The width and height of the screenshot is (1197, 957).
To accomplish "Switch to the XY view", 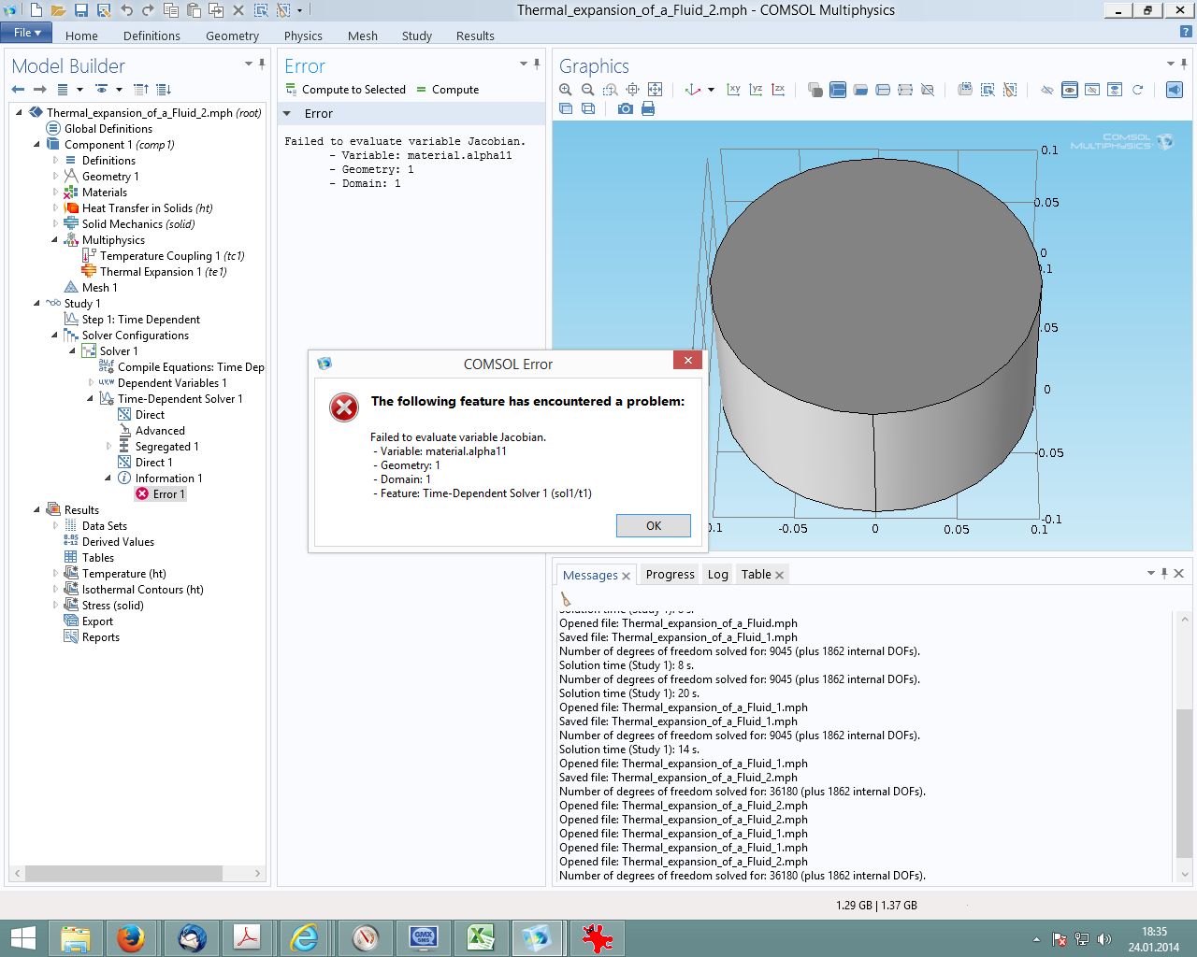I will (734, 90).
